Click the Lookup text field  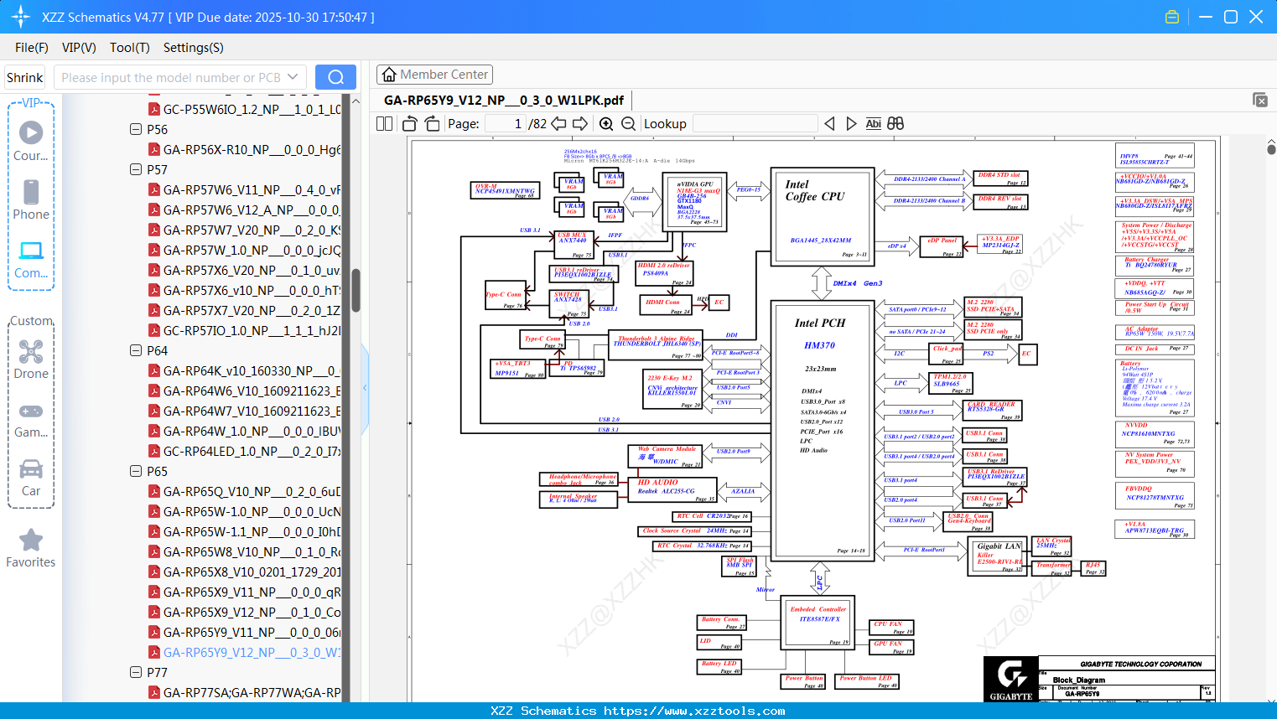tap(755, 124)
